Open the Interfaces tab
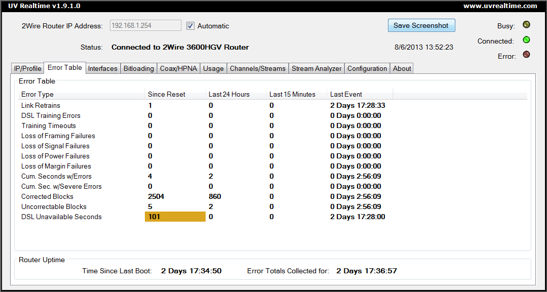The image size is (547, 292). click(102, 68)
